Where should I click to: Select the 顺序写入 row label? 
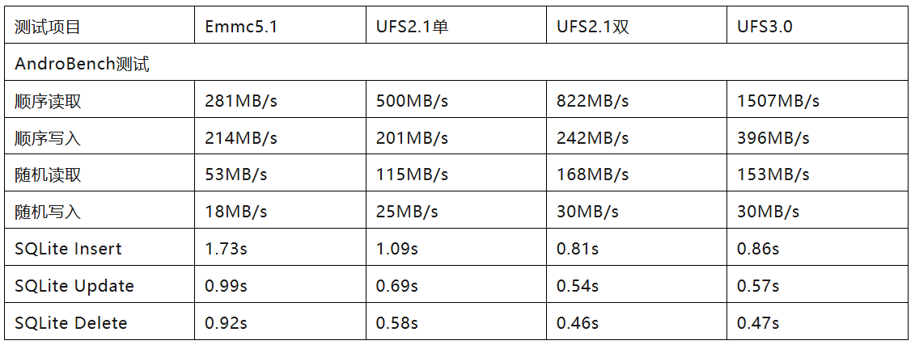tap(48, 138)
